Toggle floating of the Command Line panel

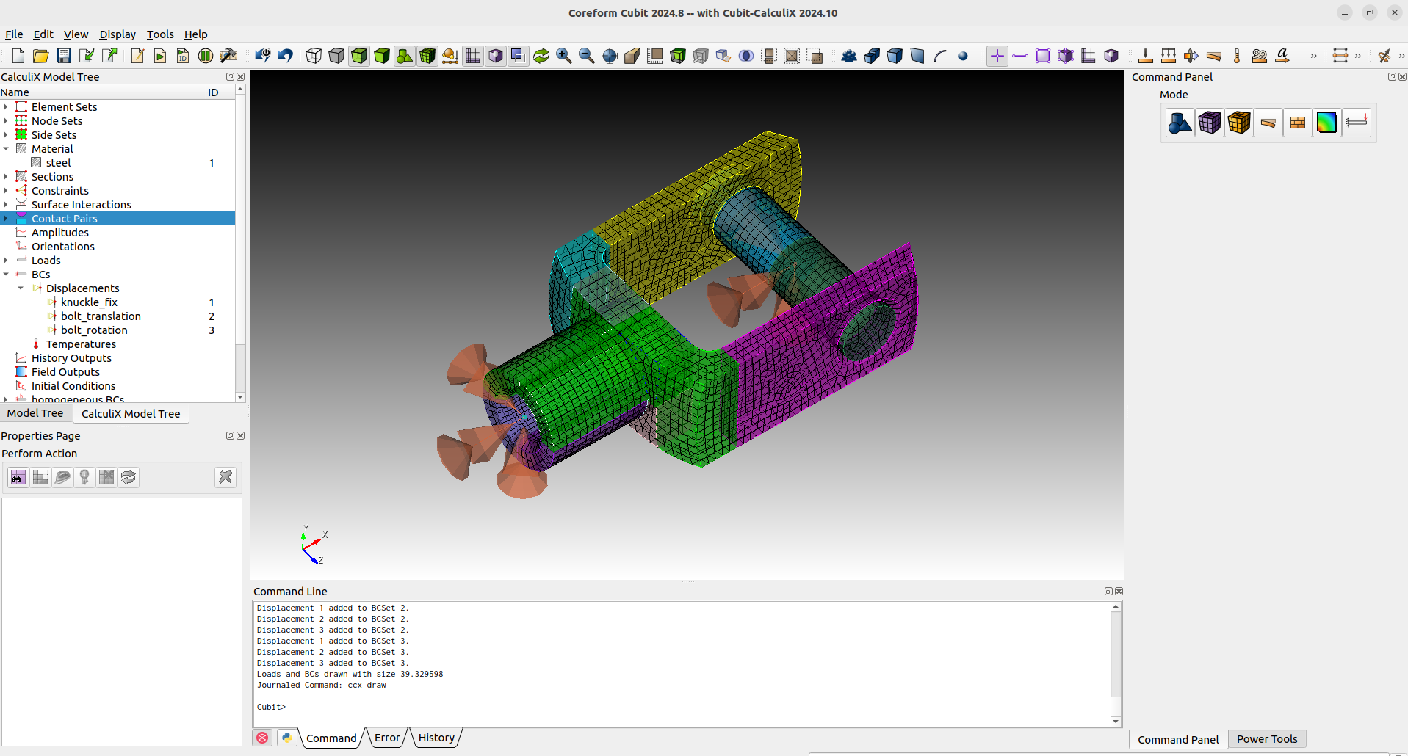click(x=1107, y=591)
